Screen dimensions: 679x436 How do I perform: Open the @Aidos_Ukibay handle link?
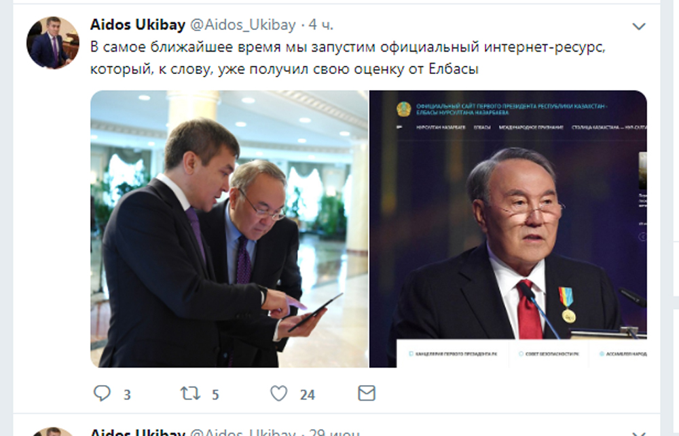243,25
